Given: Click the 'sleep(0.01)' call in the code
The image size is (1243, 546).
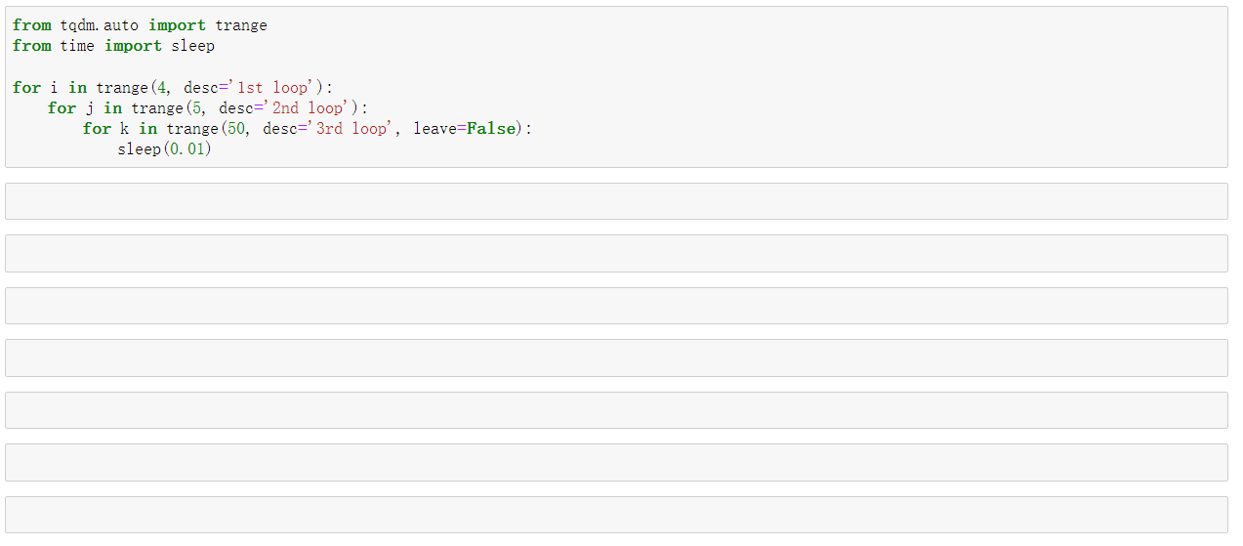Looking at the screenshot, I should click(x=165, y=148).
